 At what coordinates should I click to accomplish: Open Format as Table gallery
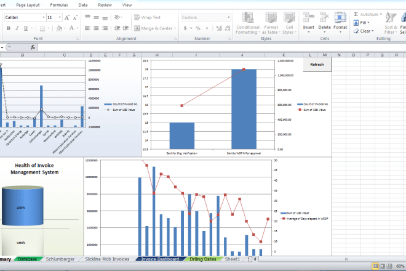271,23
